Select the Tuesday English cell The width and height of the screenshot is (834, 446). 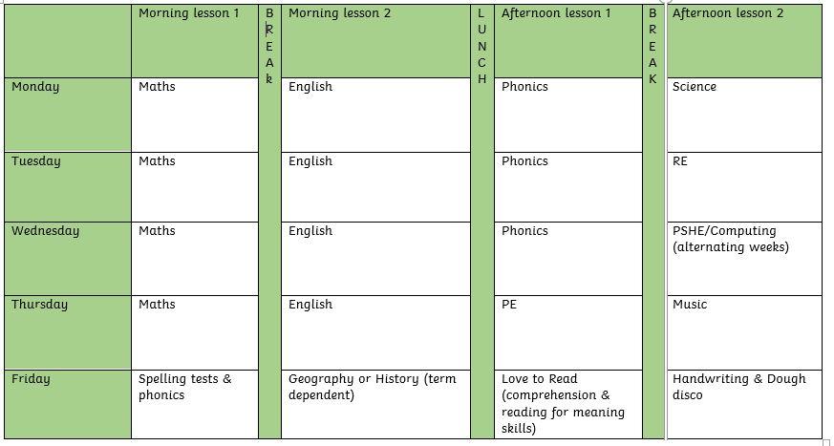pos(375,187)
